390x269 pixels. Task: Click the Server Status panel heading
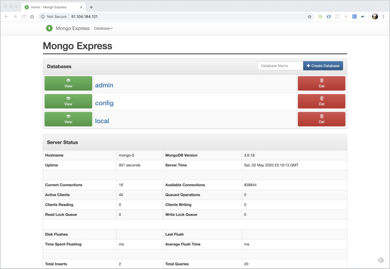[x=62, y=143]
